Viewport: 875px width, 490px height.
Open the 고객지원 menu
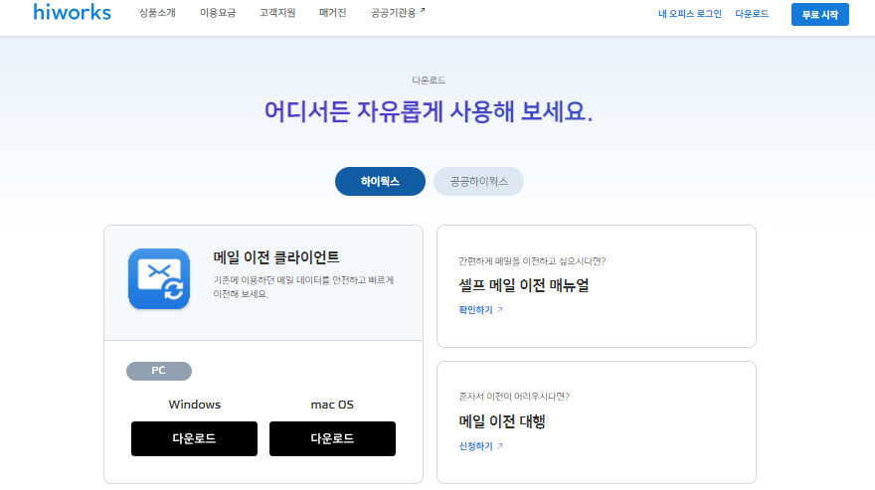click(x=277, y=12)
